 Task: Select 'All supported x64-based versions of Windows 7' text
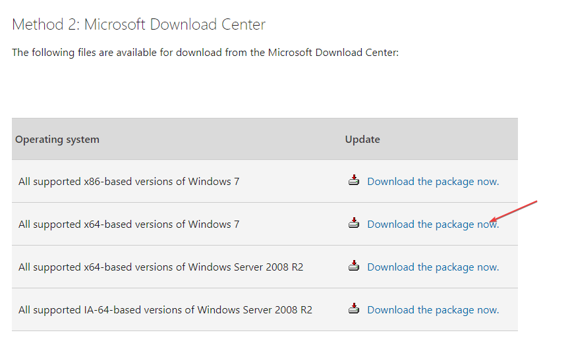[x=129, y=224]
